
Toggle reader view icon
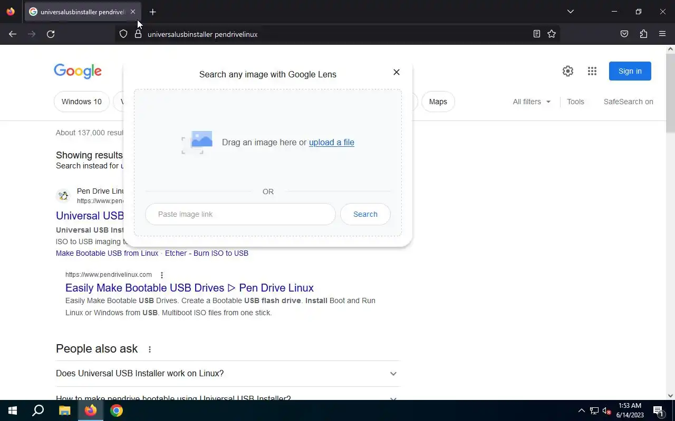(536, 34)
